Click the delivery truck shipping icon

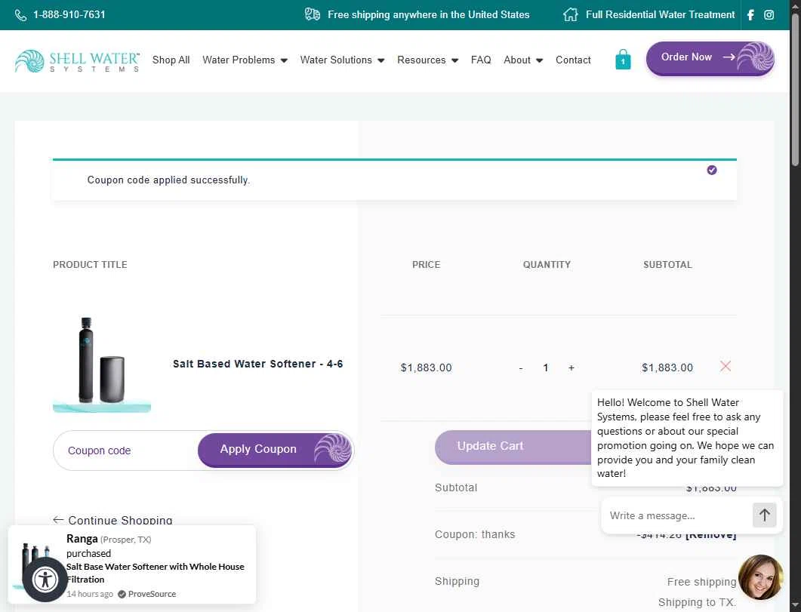coord(312,14)
